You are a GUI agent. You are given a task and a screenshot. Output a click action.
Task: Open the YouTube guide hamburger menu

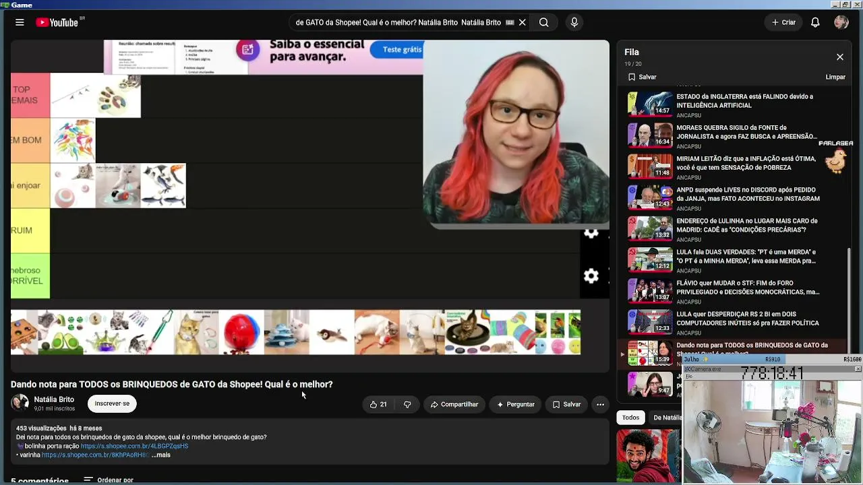point(20,22)
